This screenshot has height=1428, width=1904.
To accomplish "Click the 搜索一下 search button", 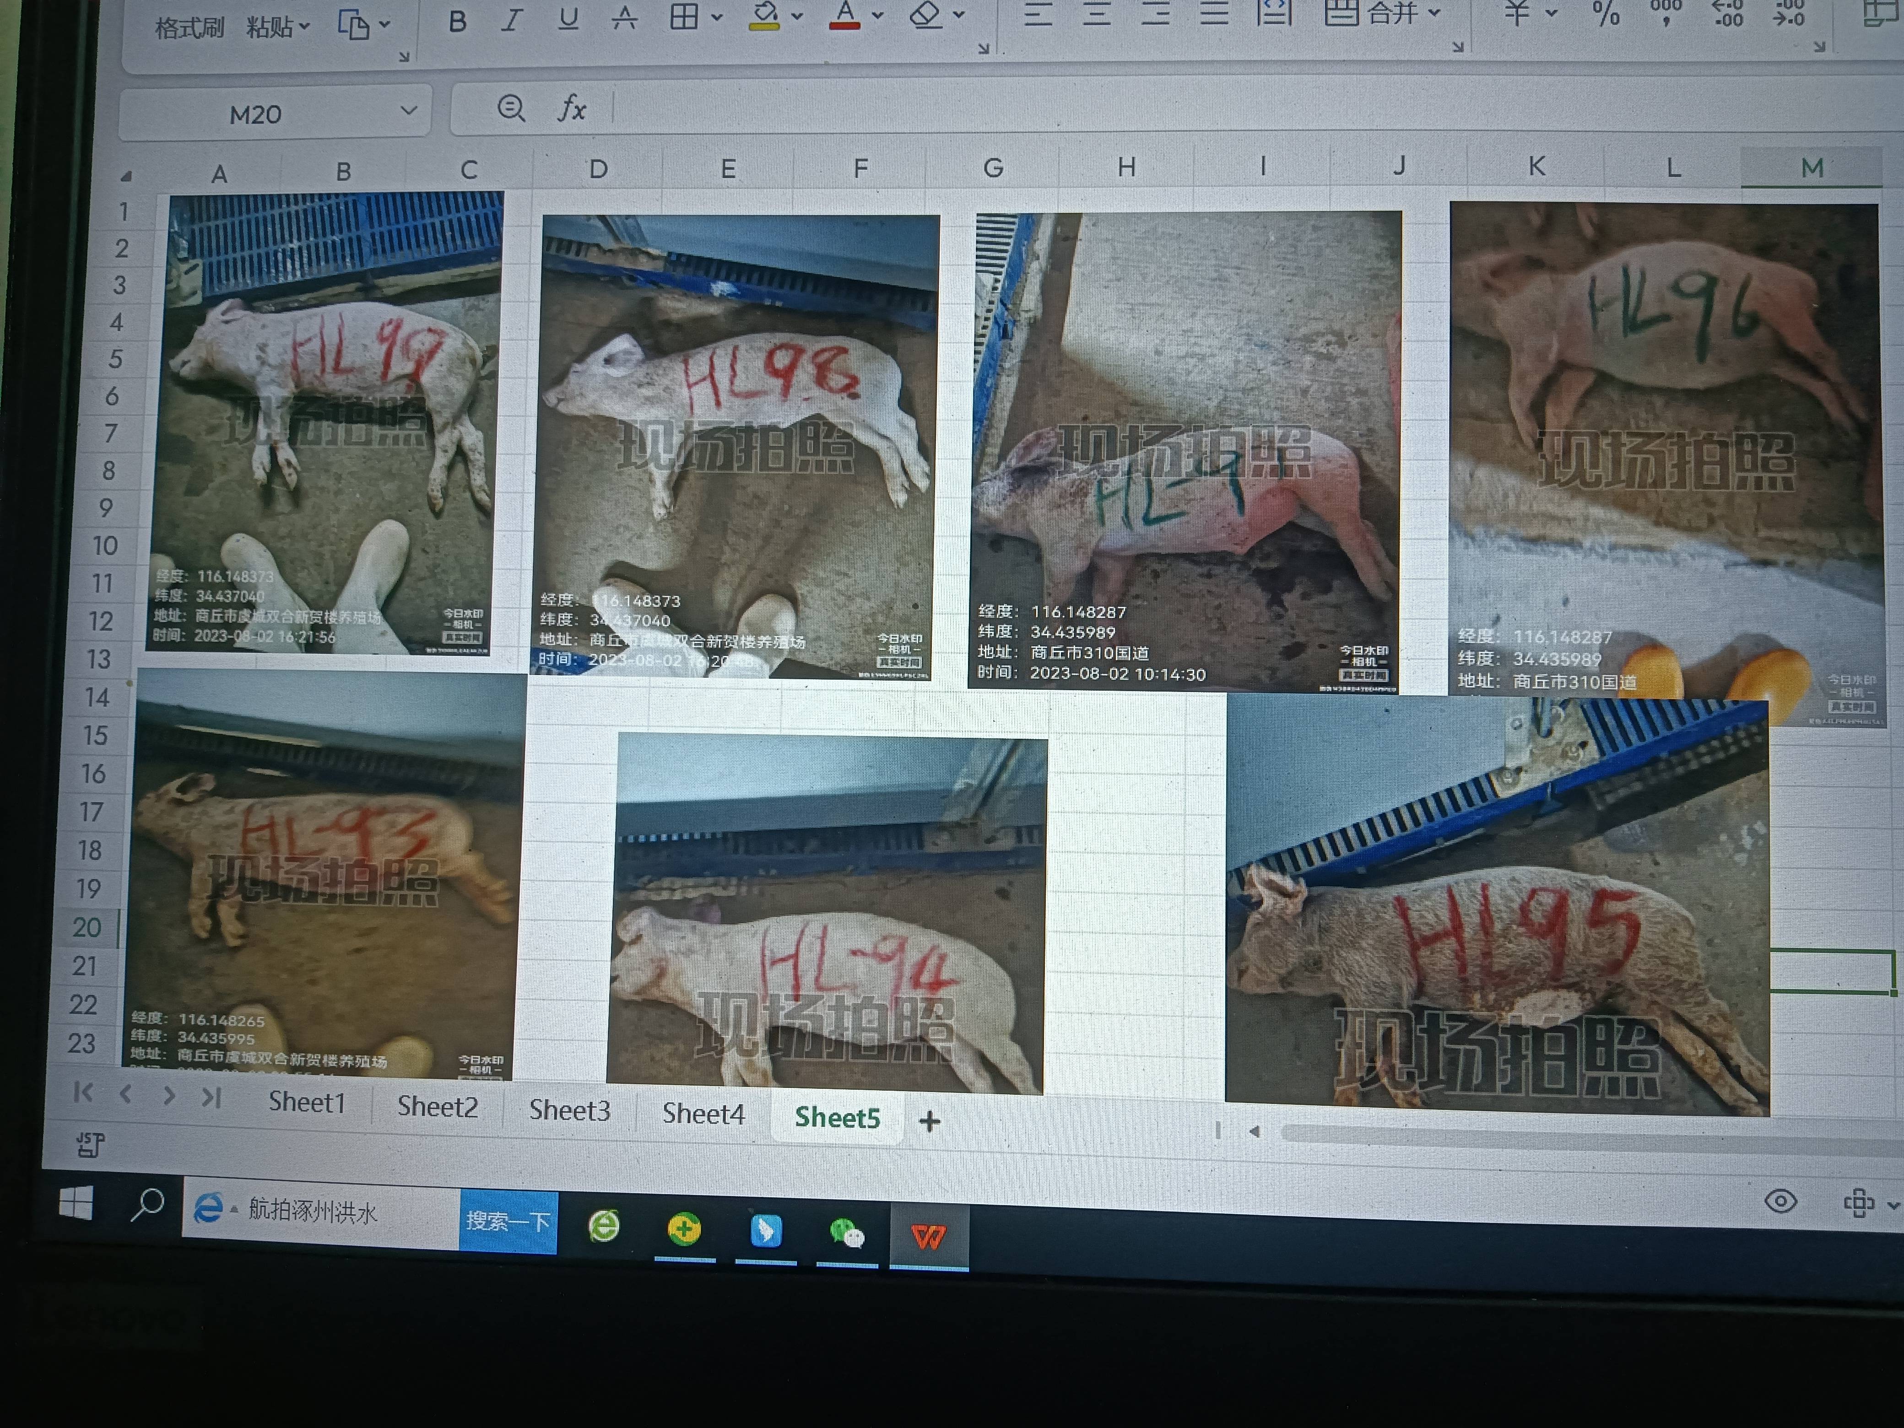I will coord(508,1222).
